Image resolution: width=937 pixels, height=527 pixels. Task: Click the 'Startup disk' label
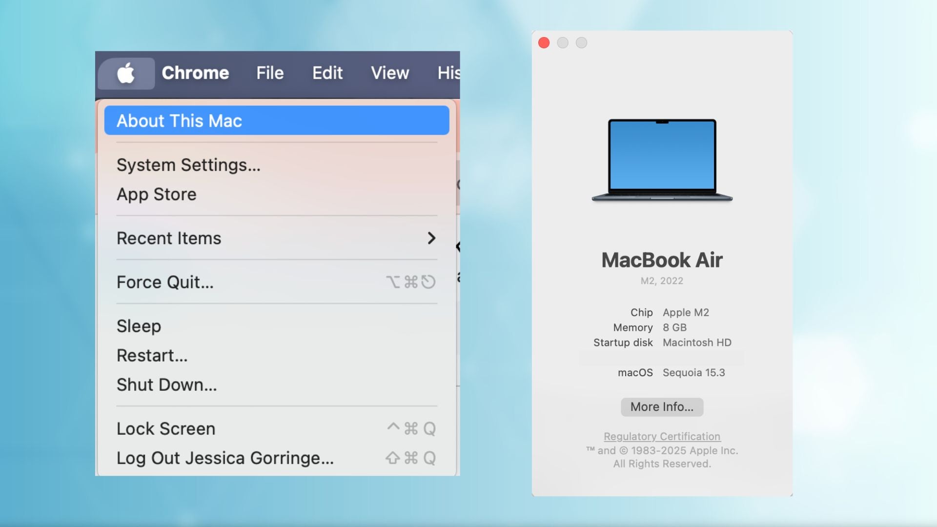point(623,343)
